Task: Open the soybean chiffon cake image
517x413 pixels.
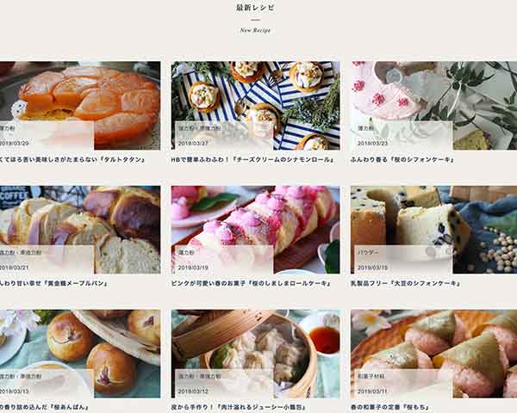Action: click(433, 230)
